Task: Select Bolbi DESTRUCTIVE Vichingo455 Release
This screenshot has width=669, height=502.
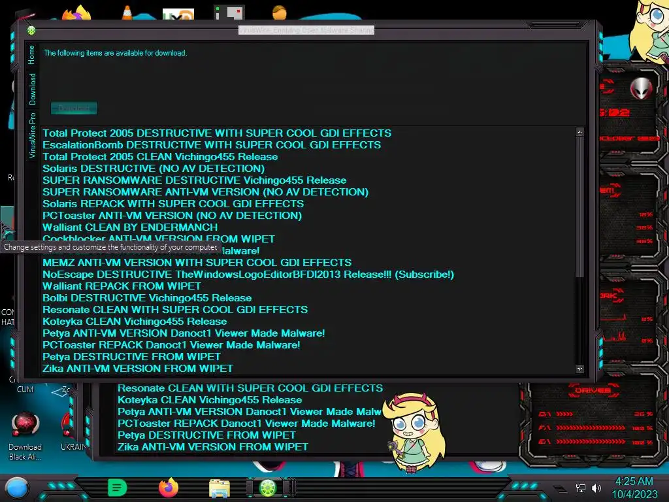Action: pyautogui.click(x=147, y=298)
